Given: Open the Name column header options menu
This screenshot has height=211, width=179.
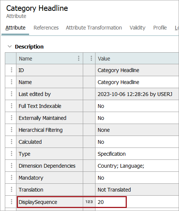Looking at the screenshot, I should 79,58.
